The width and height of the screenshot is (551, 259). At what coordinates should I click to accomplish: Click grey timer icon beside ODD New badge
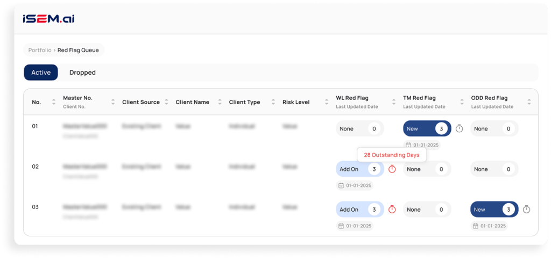tap(526, 210)
